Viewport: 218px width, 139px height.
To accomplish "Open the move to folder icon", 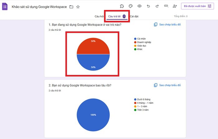I will (x=71, y=7).
